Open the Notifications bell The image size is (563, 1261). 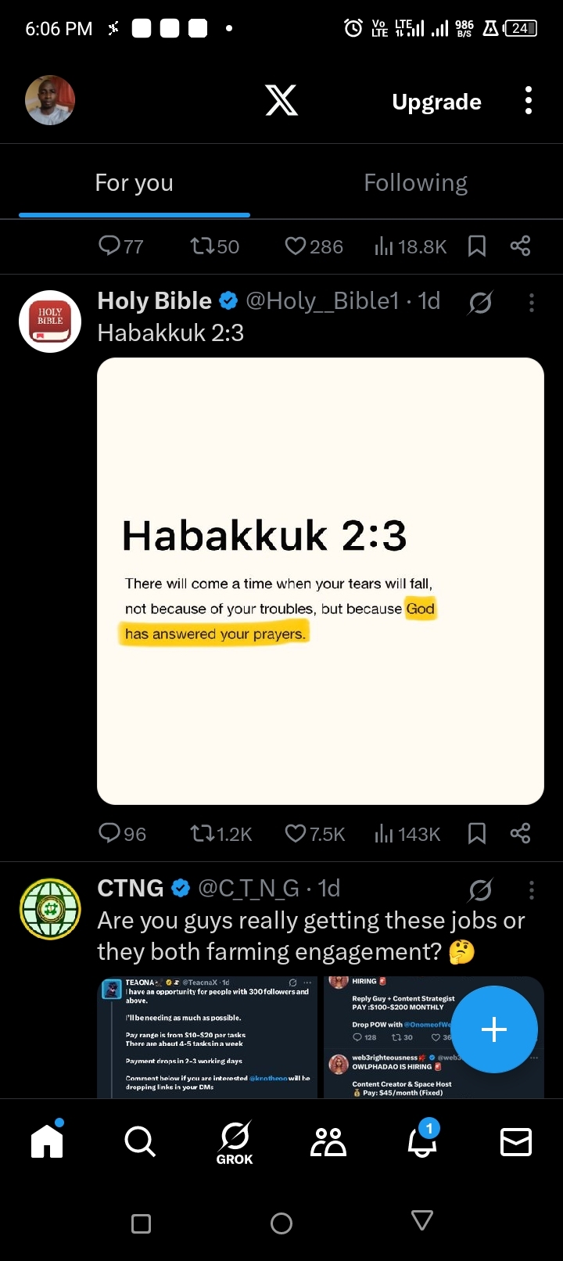[422, 1141]
